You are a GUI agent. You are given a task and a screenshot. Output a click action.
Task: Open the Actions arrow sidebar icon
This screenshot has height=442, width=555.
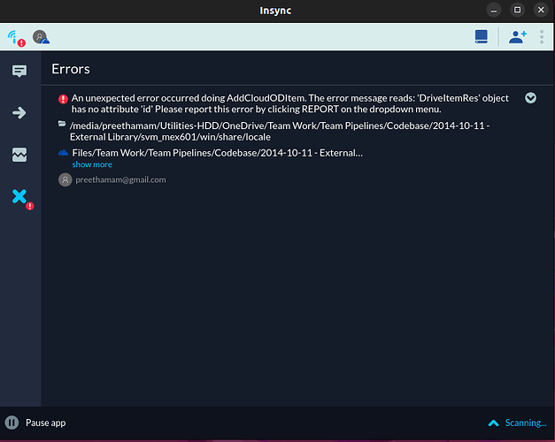click(19, 113)
